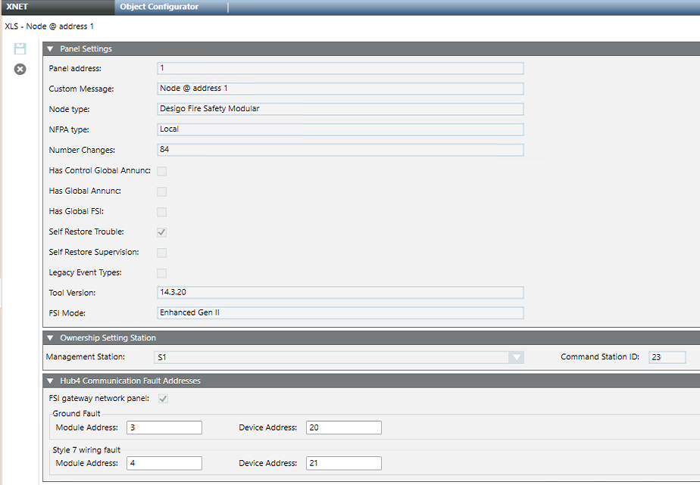Collapse the Panel Settings section
Image resolution: width=700 pixels, height=485 pixels.
tap(50, 48)
